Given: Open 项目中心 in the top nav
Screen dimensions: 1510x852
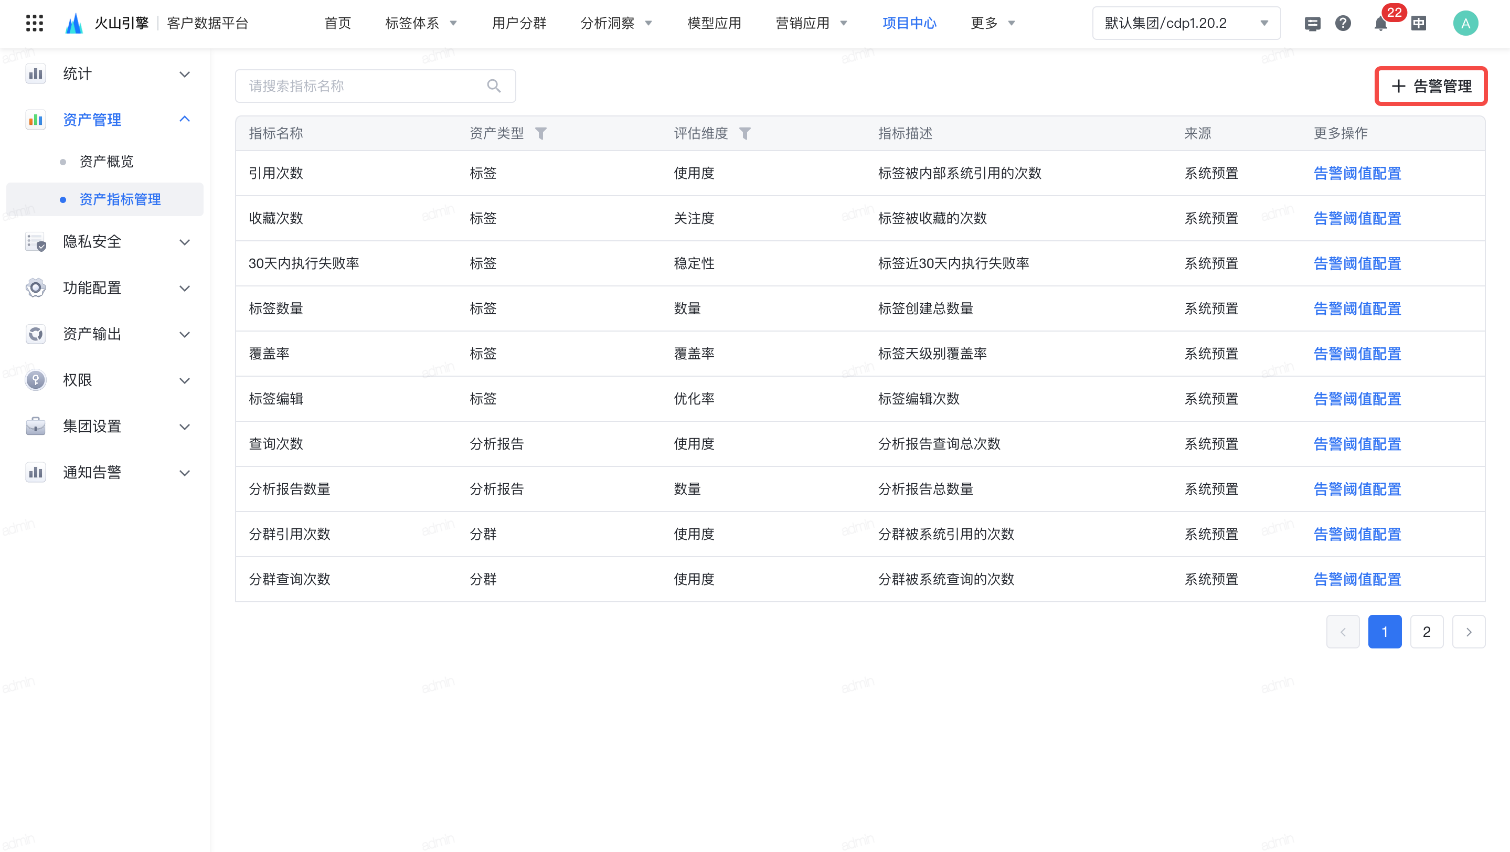Looking at the screenshot, I should click(909, 23).
